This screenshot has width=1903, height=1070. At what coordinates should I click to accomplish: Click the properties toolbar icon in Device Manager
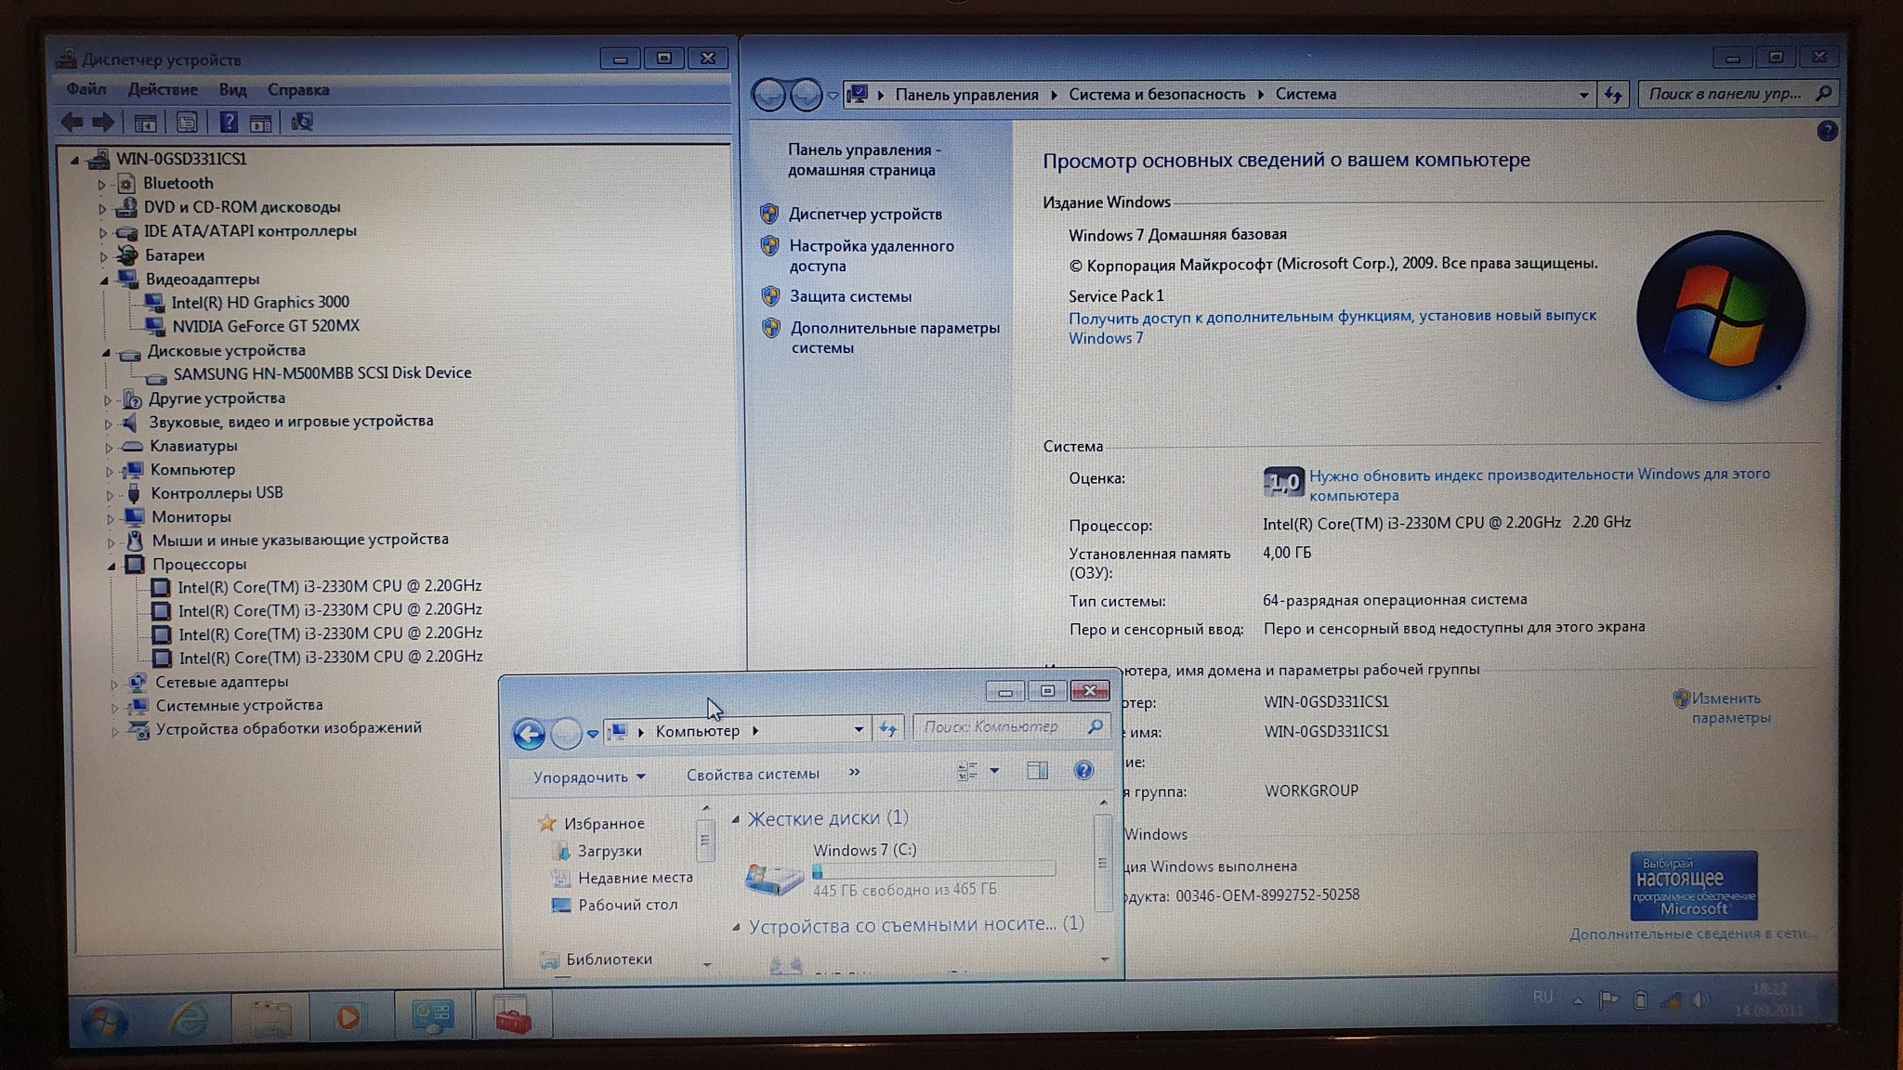(x=187, y=123)
